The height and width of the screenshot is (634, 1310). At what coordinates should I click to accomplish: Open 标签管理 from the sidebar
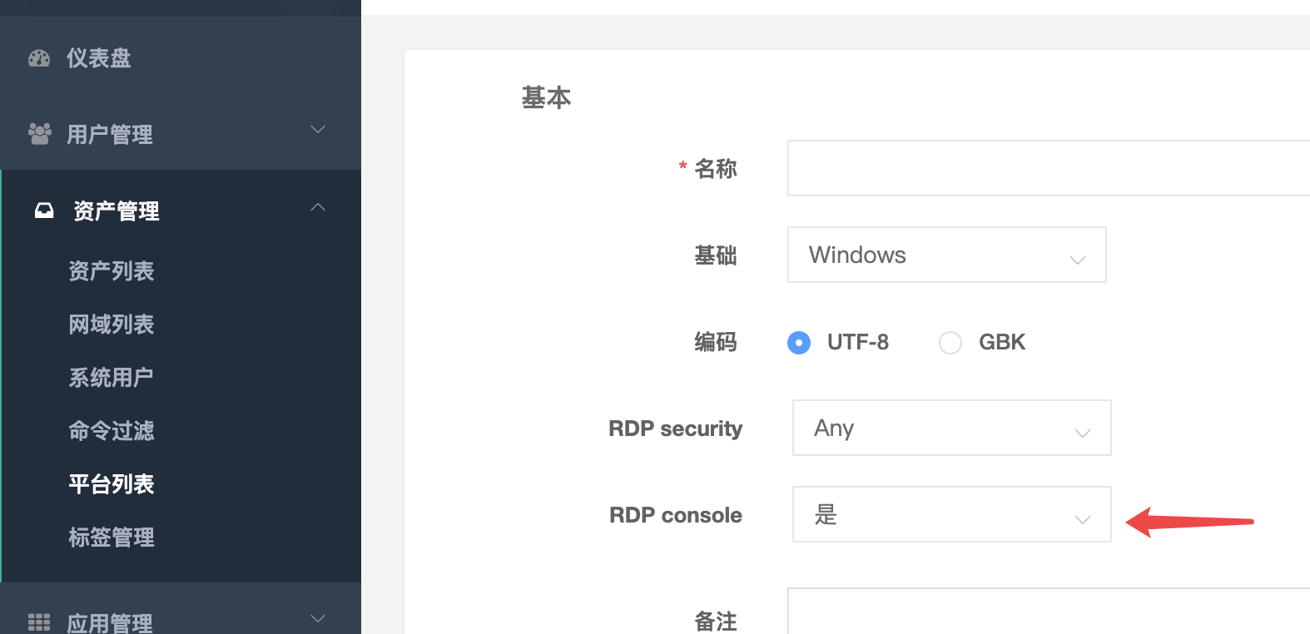(111, 537)
